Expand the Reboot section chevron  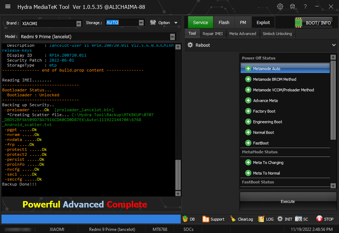point(334,45)
